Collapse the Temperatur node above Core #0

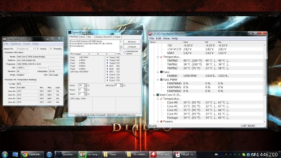[x=158, y=99]
